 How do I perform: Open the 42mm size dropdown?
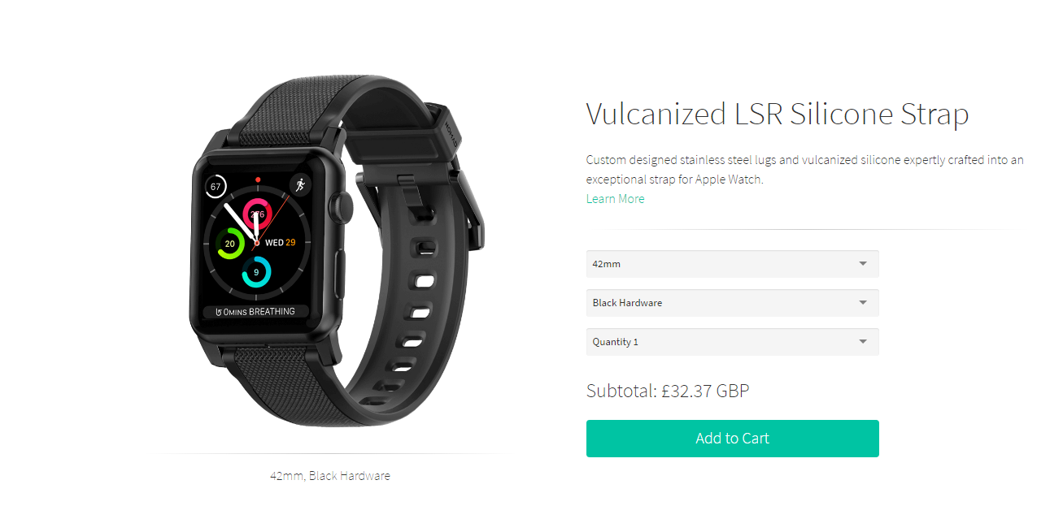(x=732, y=264)
